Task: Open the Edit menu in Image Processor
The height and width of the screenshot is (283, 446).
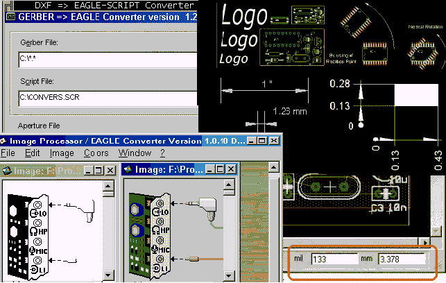Action: click(x=32, y=153)
